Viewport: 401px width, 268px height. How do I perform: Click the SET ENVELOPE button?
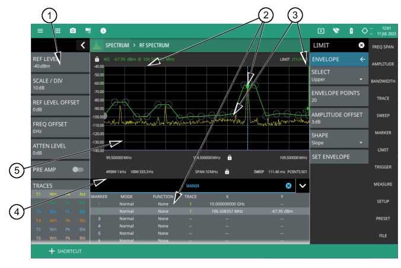tap(337, 157)
